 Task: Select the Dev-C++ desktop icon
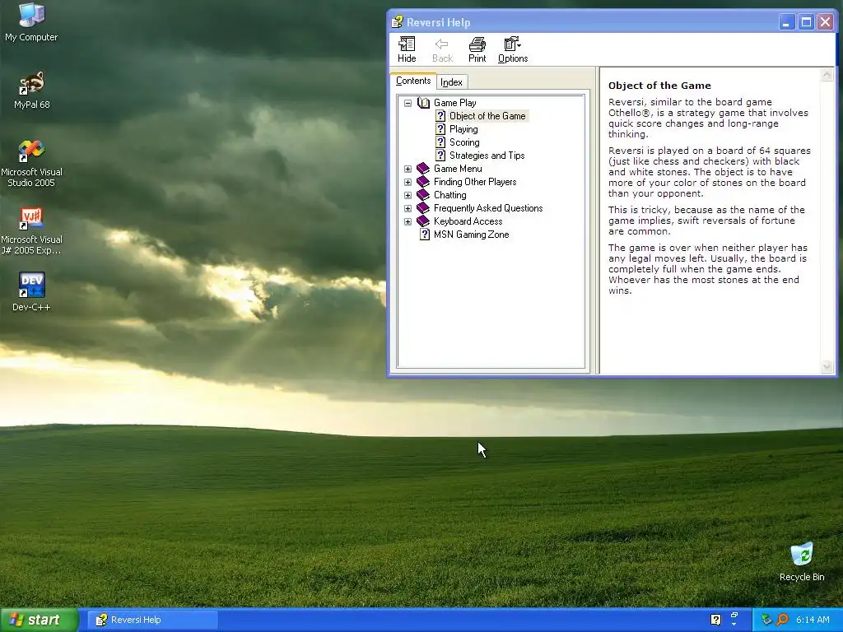tap(31, 292)
